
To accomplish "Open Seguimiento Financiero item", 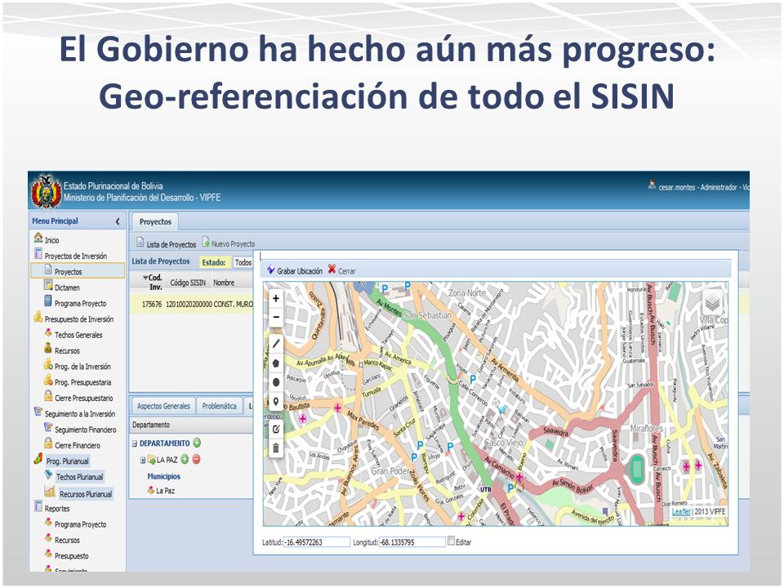I will (81, 430).
